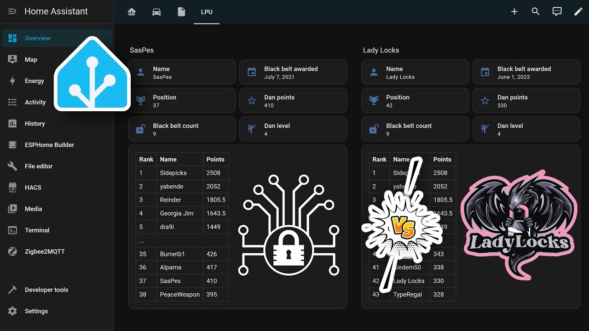Click the "Points" header in the Lady Locks table
The height and width of the screenshot is (331, 589).
pos(442,160)
